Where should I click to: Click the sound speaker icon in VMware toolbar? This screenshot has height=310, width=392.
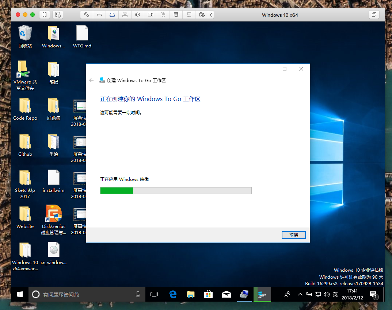click(x=137, y=15)
